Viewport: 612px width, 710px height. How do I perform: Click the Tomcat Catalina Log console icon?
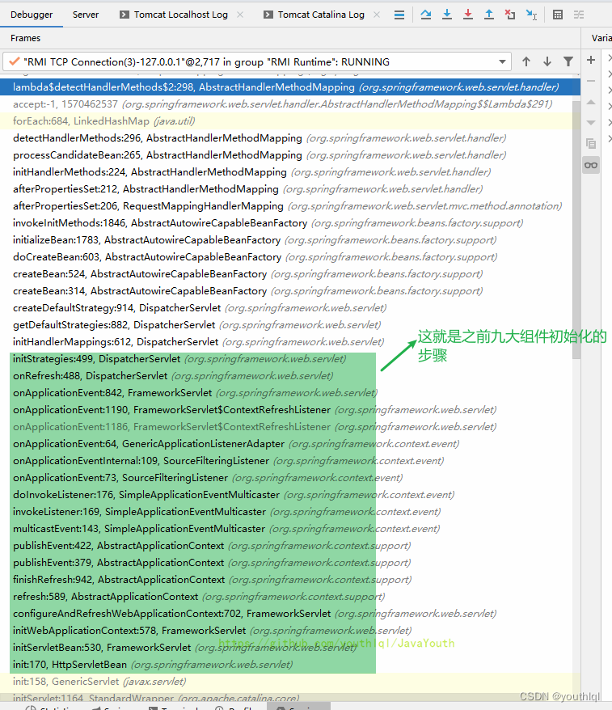(268, 15)
